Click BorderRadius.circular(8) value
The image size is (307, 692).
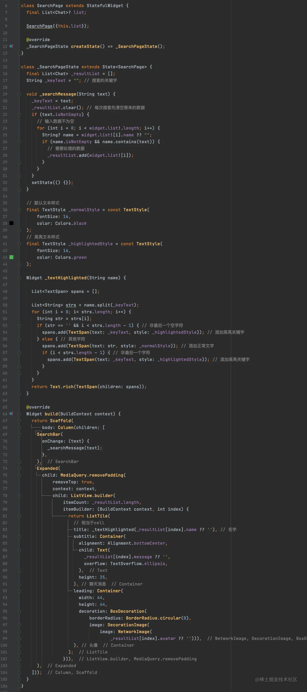click(x=157, y=618)
